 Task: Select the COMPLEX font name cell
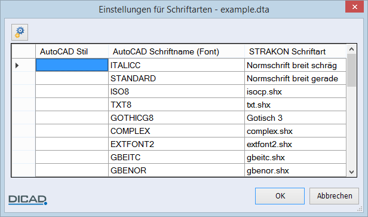point(176,131)
